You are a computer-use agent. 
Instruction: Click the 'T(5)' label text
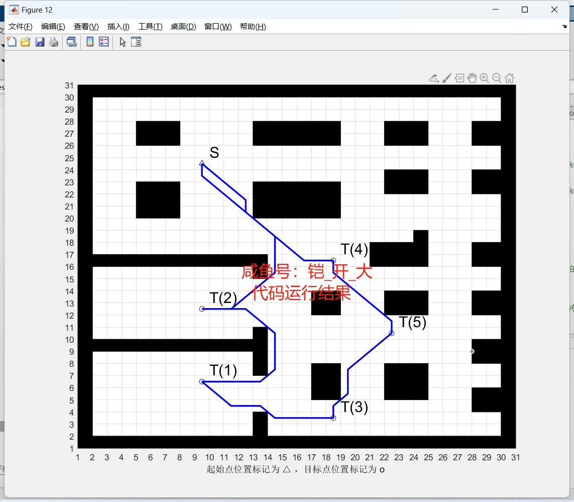[x=413, y=322]
